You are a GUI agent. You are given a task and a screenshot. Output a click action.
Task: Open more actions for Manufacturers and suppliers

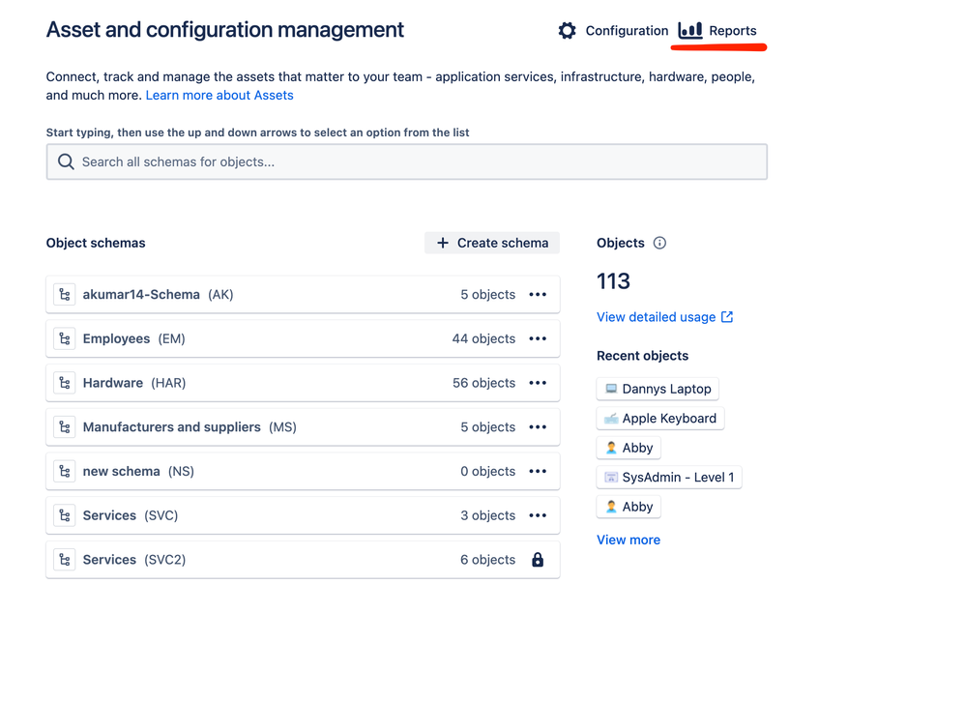(538, 427)
